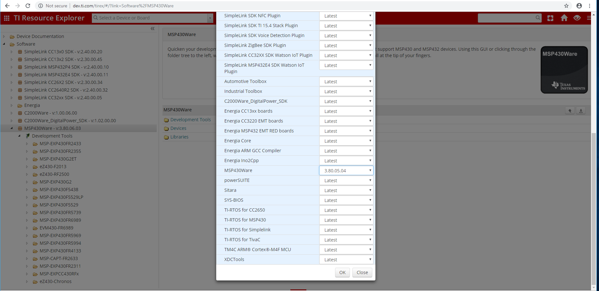Screen dimensions: 599x291
Task: Click the Select a Device or Board field
Action: pyautogui.click(x=150, y=18)
